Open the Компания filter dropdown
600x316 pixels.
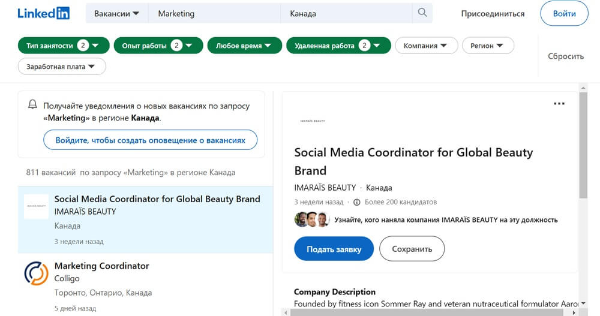point(426,46)
